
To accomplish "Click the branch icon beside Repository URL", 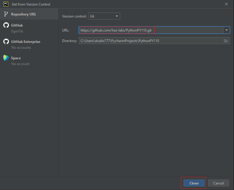I will (6, 14).
